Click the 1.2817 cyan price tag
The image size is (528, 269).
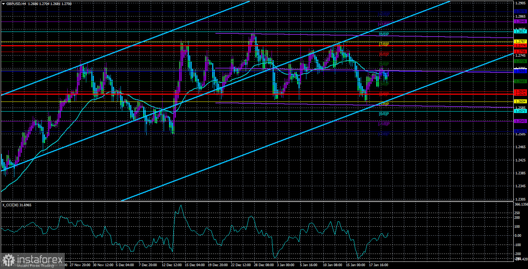pyautogui.click(x=520, y=32)
